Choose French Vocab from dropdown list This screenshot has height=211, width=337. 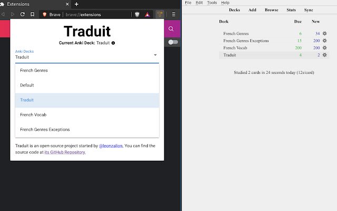pos(87,115)
